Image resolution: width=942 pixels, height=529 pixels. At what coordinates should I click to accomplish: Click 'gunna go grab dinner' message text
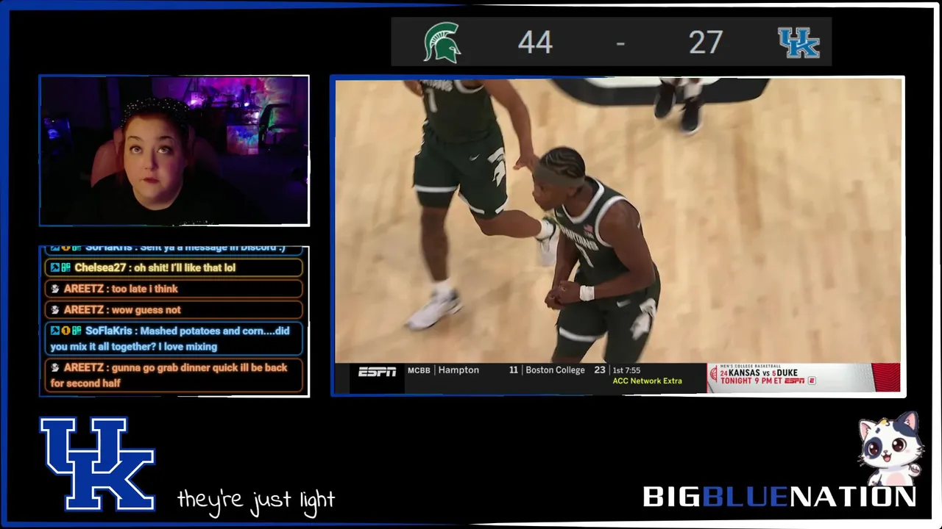pos(169,375)
